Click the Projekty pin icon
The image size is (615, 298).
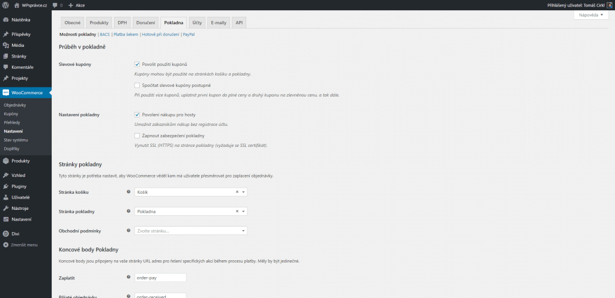[x=5, y=78]
